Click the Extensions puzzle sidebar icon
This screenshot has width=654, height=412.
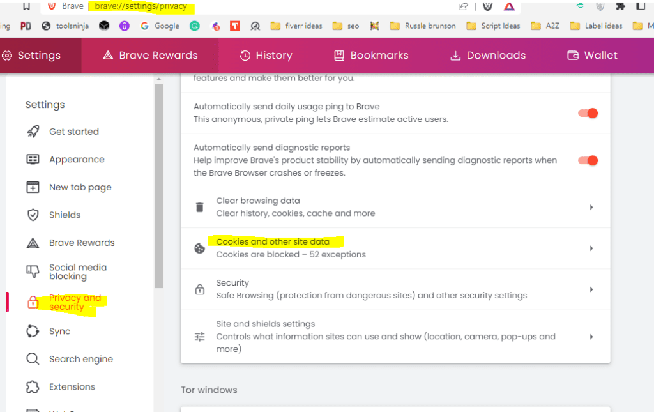tap(33, 387)
